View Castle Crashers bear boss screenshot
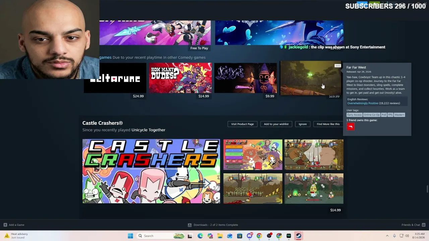Screen dimensions: 429x241 click(x=314, y=155)
